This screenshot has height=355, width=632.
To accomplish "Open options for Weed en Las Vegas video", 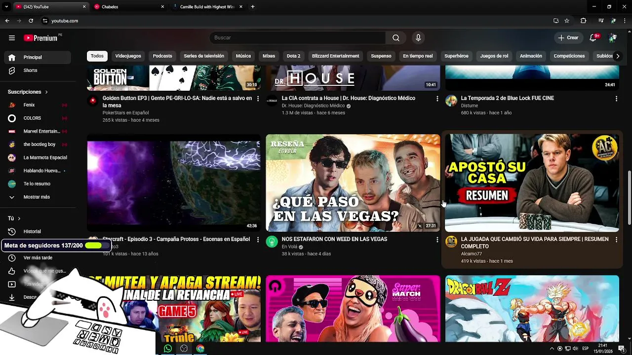I will click(437, 240).
